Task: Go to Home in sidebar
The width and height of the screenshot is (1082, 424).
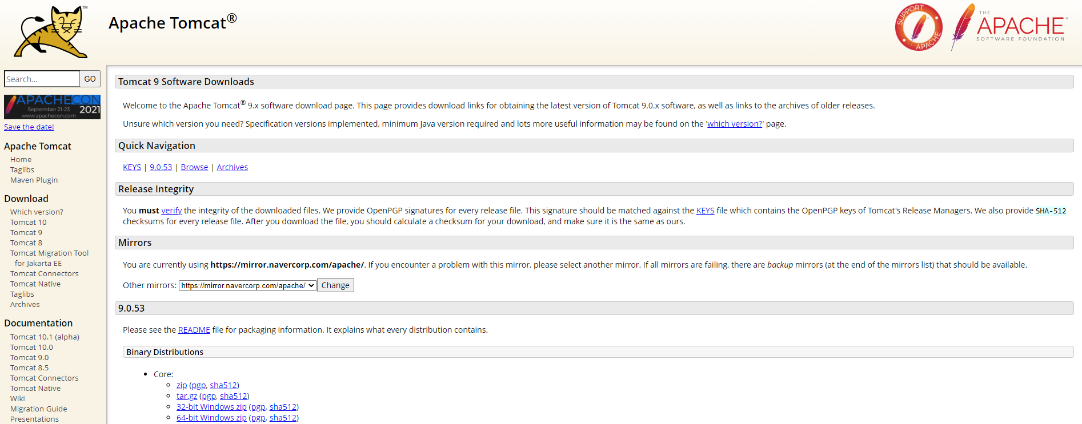Action: (x=21, y=159)
